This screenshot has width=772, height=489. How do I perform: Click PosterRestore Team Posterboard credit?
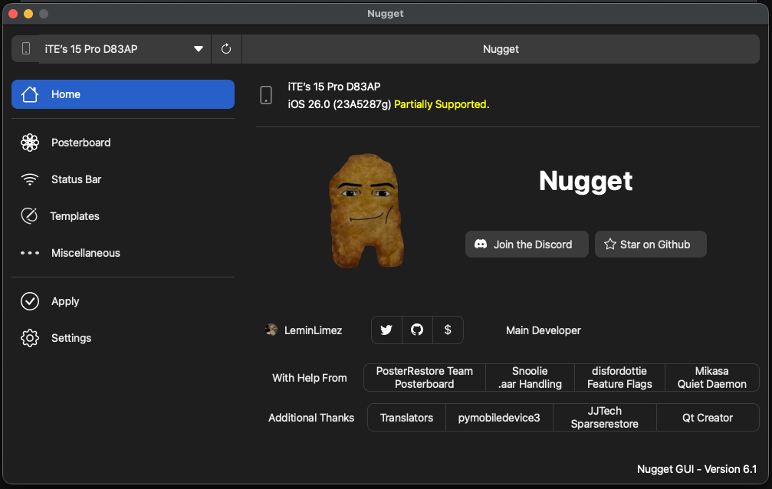425,378
